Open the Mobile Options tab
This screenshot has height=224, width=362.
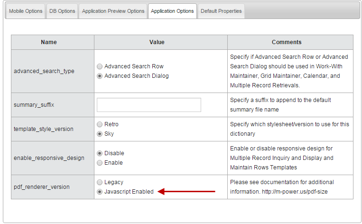(x=26, y=11)
